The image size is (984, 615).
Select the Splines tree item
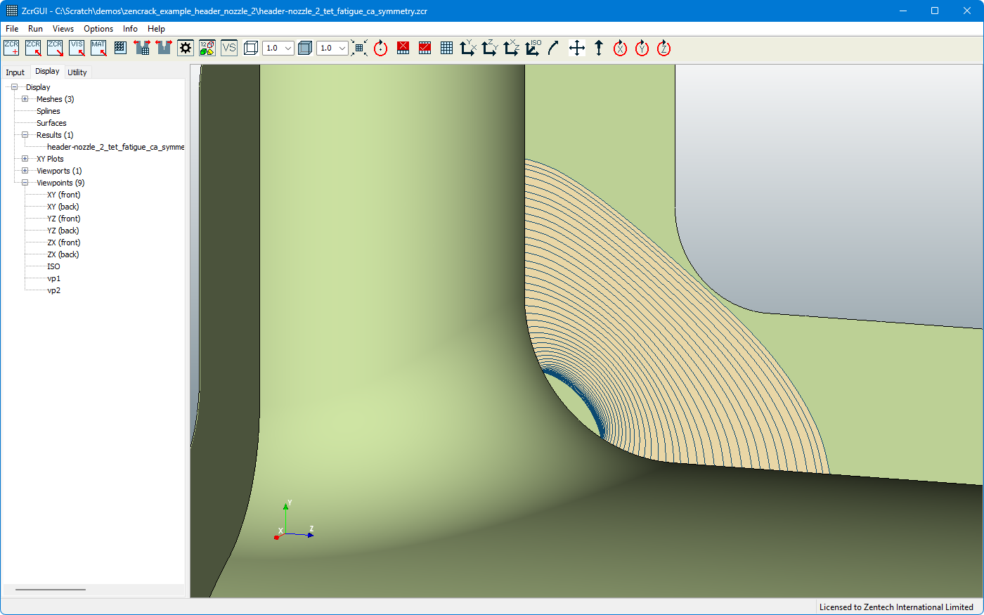48,111
